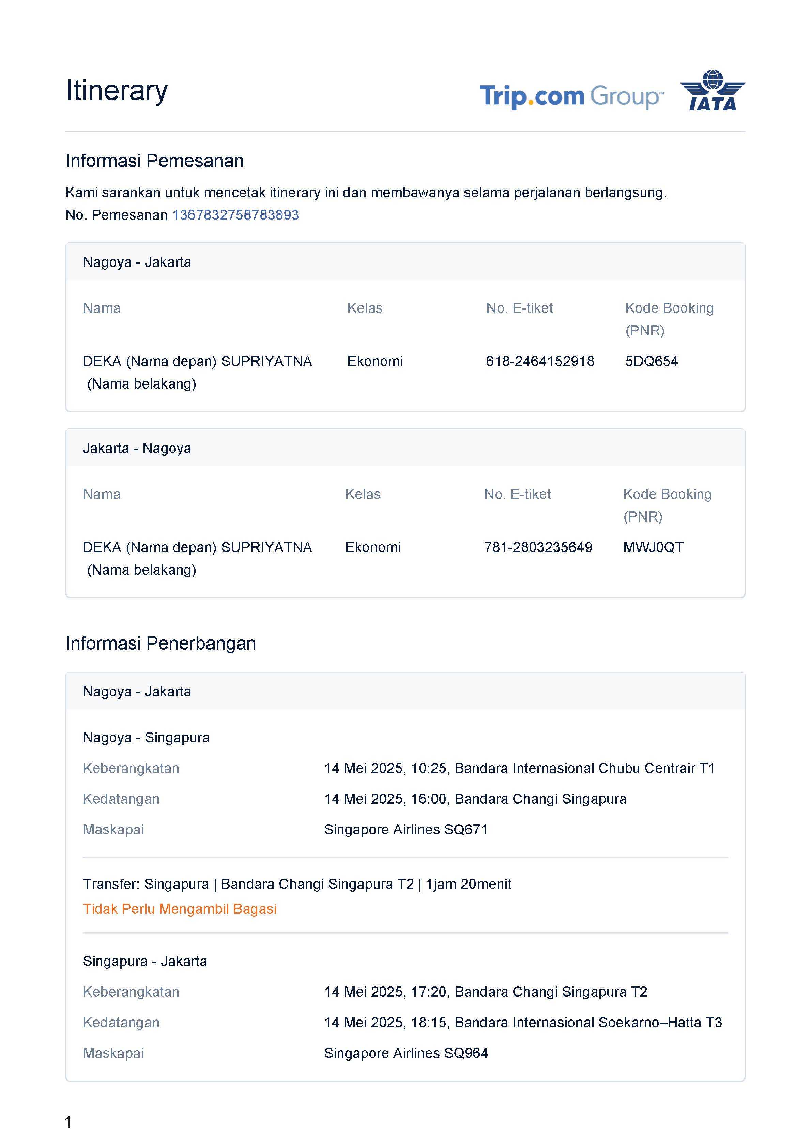Select the Informasi Pemesanan heading
Viewport: 811px width, 1148px height.
pos(154,161)
